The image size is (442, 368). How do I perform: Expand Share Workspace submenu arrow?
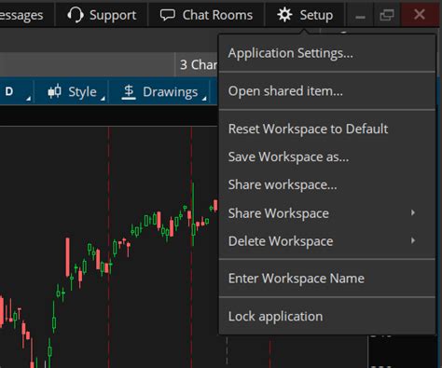tap(413, 212)
